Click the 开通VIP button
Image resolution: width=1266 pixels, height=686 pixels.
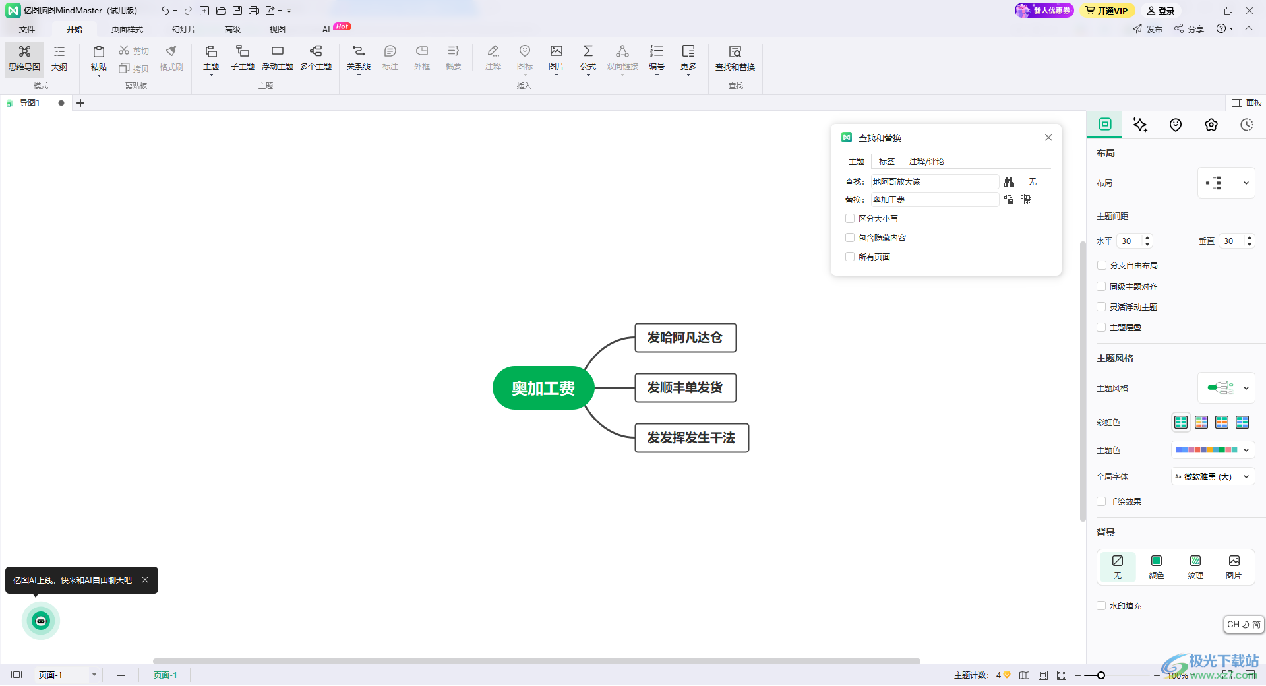pyautogui.click(x=1107, y=11)
